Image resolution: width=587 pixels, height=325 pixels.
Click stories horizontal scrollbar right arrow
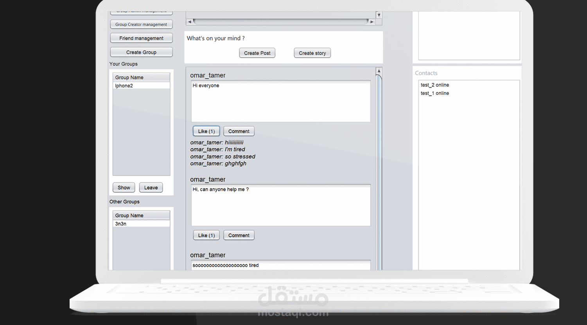pos(372,22)
